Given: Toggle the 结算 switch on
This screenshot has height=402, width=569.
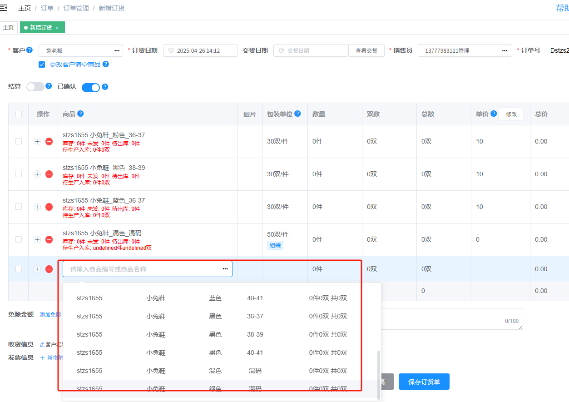Looking at the screenshot, I should tap(35, 87).
